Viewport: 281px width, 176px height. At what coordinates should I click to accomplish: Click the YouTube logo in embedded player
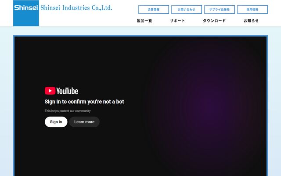click(x=61, y=91)
